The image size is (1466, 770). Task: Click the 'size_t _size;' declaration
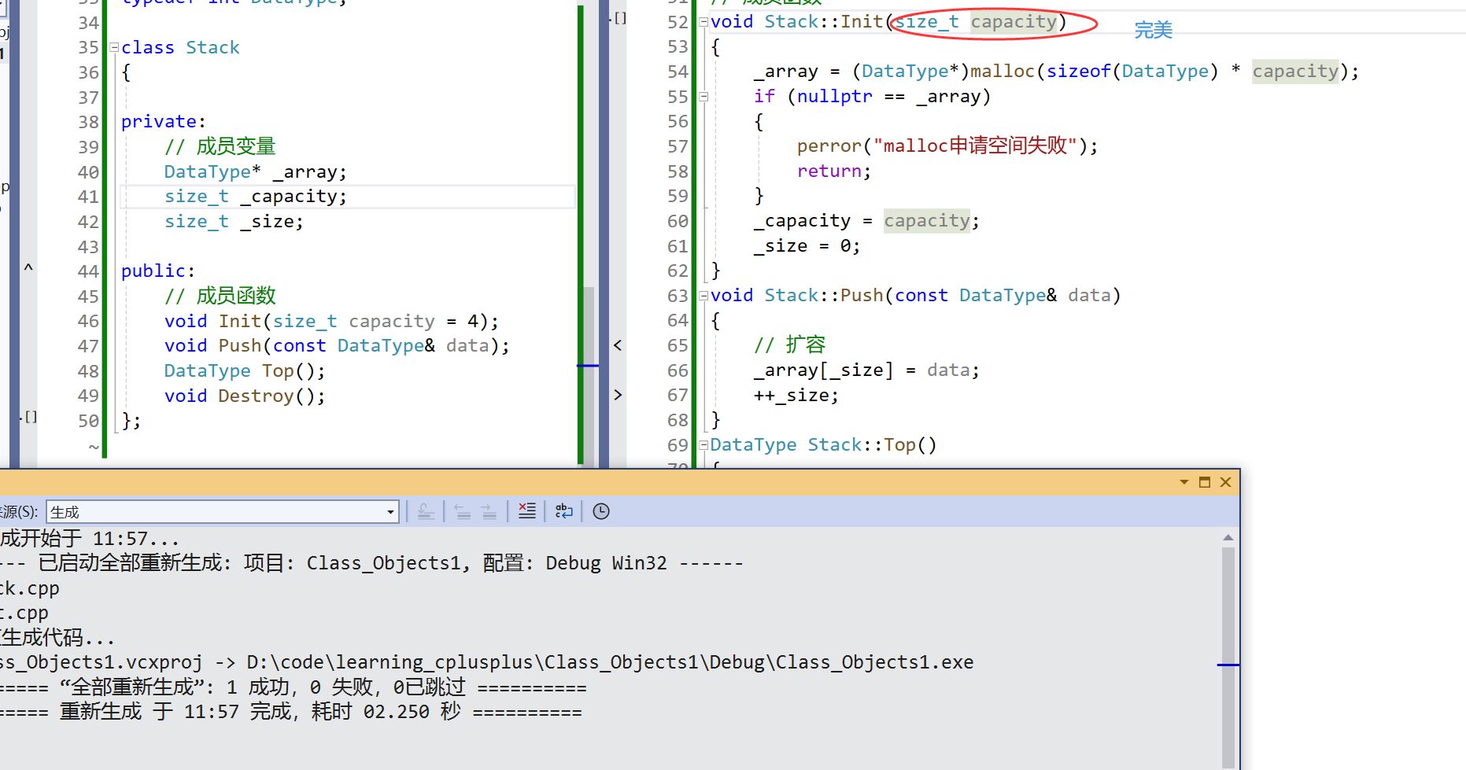pos(234,222)
